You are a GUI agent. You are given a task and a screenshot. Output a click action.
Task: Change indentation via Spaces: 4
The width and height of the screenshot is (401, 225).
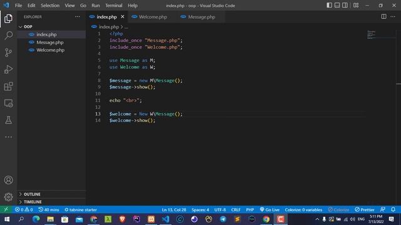pyautogui.click(x=200, y=210)
